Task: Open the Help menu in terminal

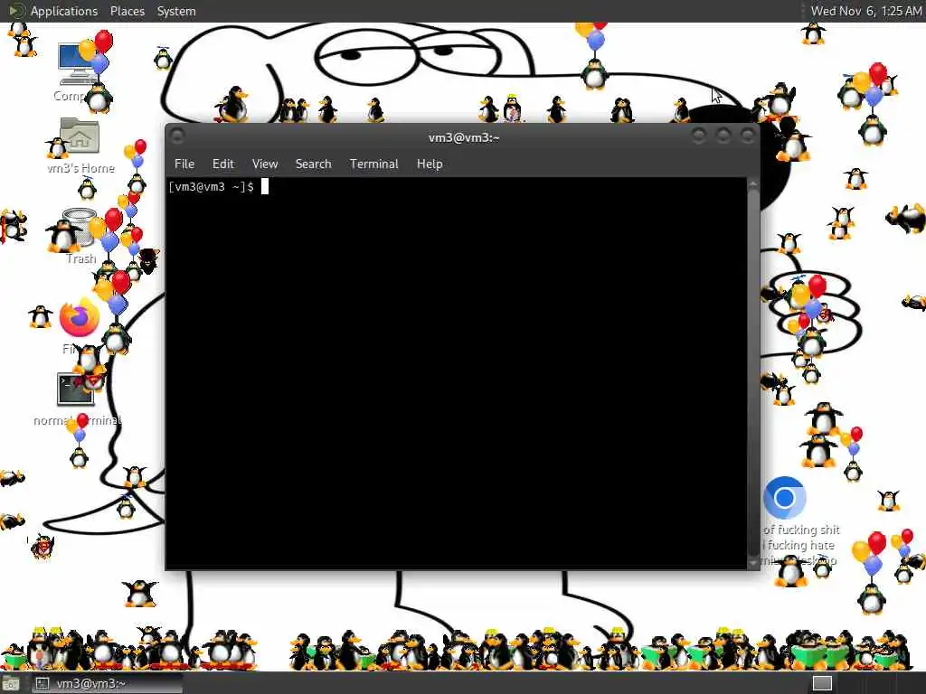Action: pyautogui.click(x=430, y=164)
